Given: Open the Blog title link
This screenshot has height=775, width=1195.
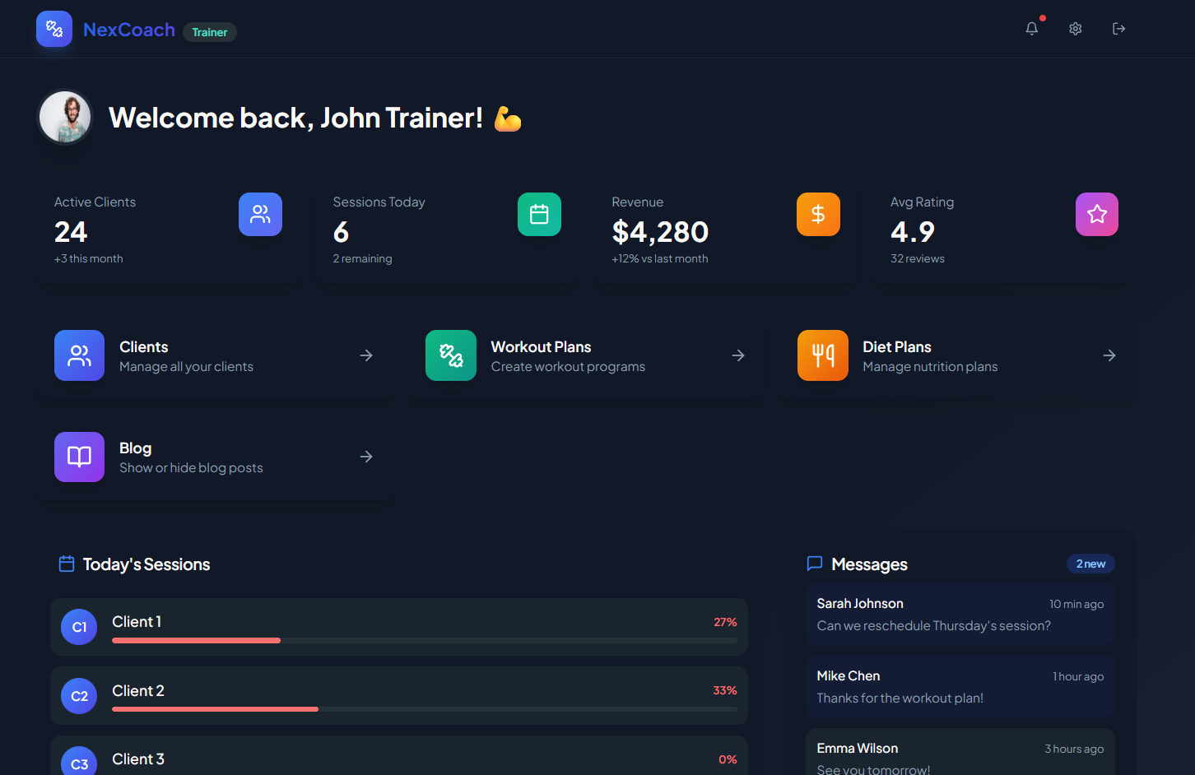Looking at the screenshot, I should pos(135,448).
